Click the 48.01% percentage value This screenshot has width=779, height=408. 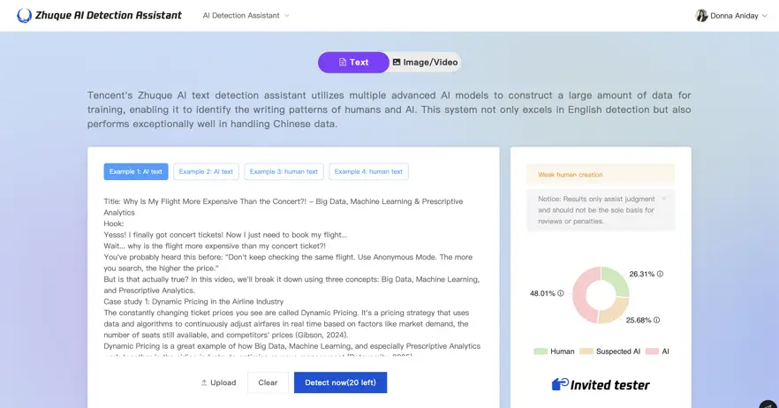point(542,293)
